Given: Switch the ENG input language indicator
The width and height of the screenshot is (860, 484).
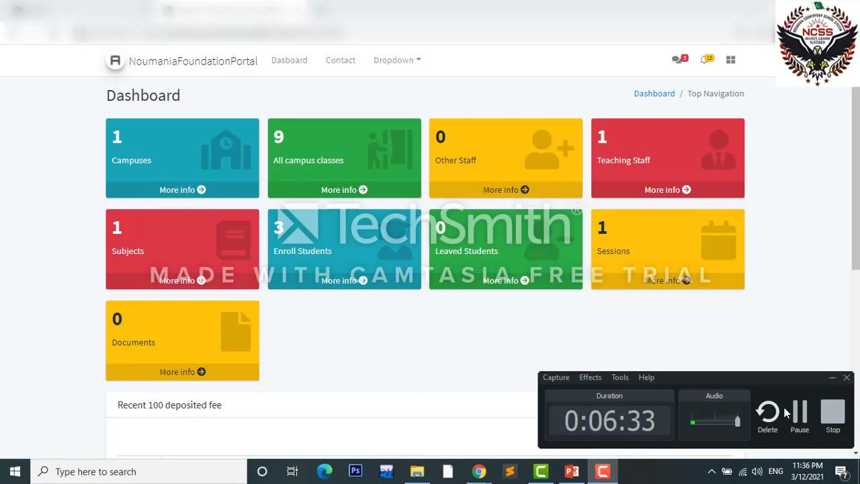Looking at the screenshot, I should click(x=775, y=472).
